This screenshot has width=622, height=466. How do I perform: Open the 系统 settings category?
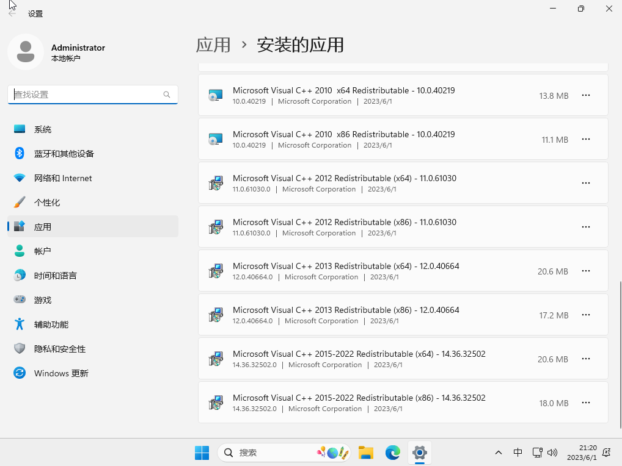pos(93,129)
